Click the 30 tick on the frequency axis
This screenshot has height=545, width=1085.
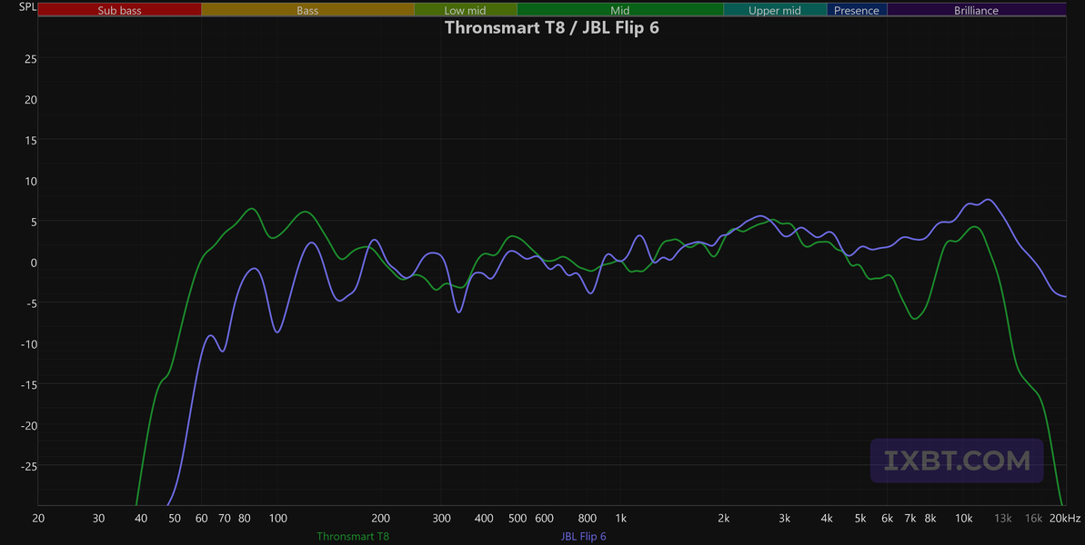98,518
